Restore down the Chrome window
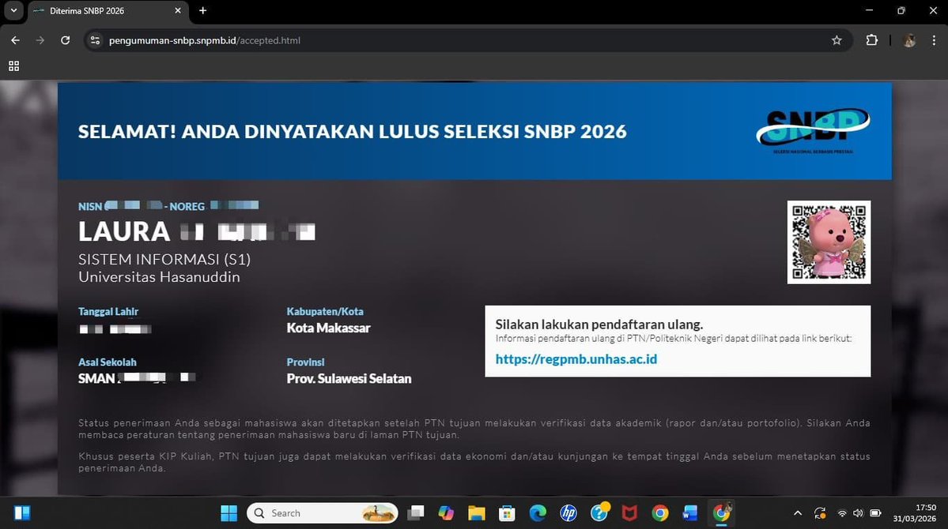 901,10
